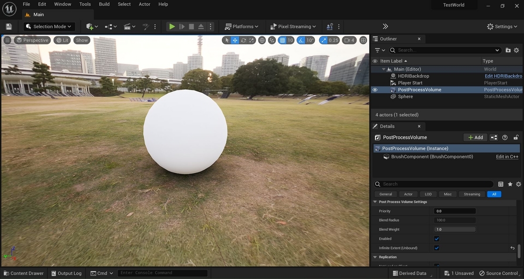Open the Platforms dropdown
This screenshot has height=279, width=524.
[x=241, y=27]
